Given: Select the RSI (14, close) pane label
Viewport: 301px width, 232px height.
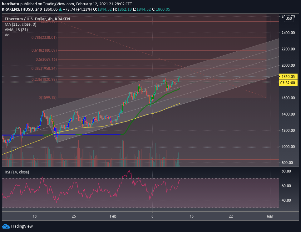Looking at the screenshot, I should click(x=17, y=172).
